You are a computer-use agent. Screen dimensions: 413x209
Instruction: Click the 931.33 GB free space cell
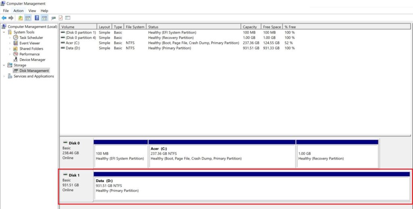(x=271, y=48)
